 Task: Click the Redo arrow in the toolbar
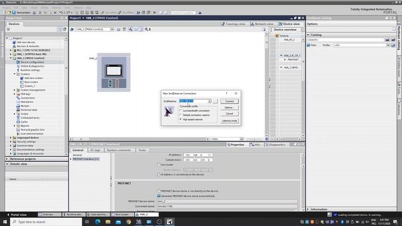tap(68, 13)
